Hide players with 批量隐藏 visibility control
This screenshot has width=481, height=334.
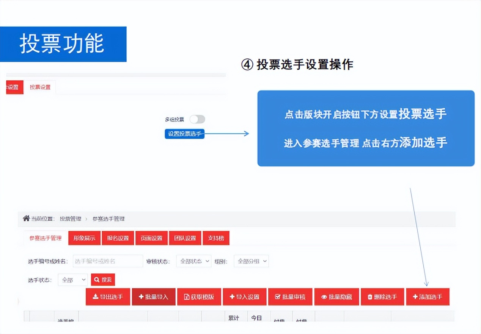tap(336, 297)
